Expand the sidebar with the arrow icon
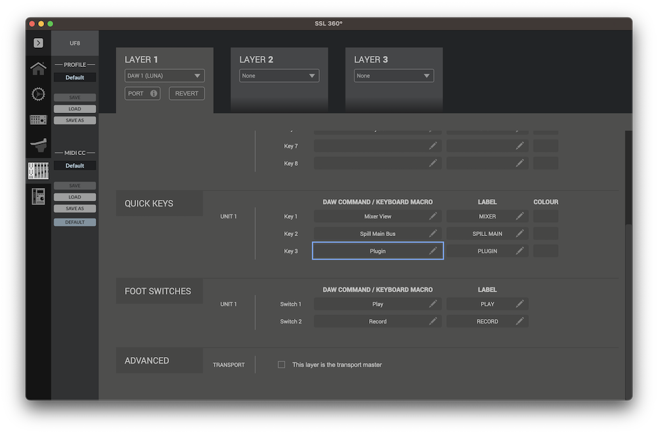Viewport: 658px width, 434px height. (38, 43)
